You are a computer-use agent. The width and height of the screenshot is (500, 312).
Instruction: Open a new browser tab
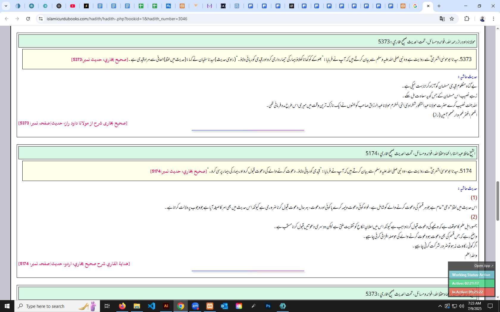[439, 6]
